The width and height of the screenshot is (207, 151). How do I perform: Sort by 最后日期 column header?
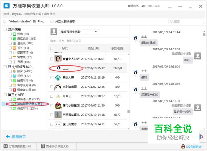pyautogui.click(x=93, y=49)
